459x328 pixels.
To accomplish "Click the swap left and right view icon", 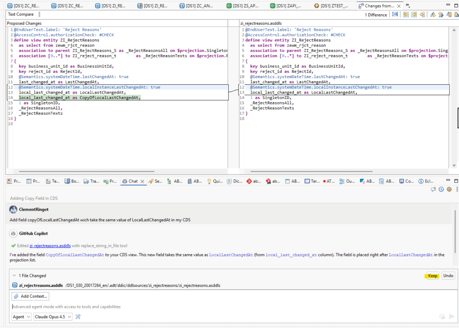I will (395, 15).
